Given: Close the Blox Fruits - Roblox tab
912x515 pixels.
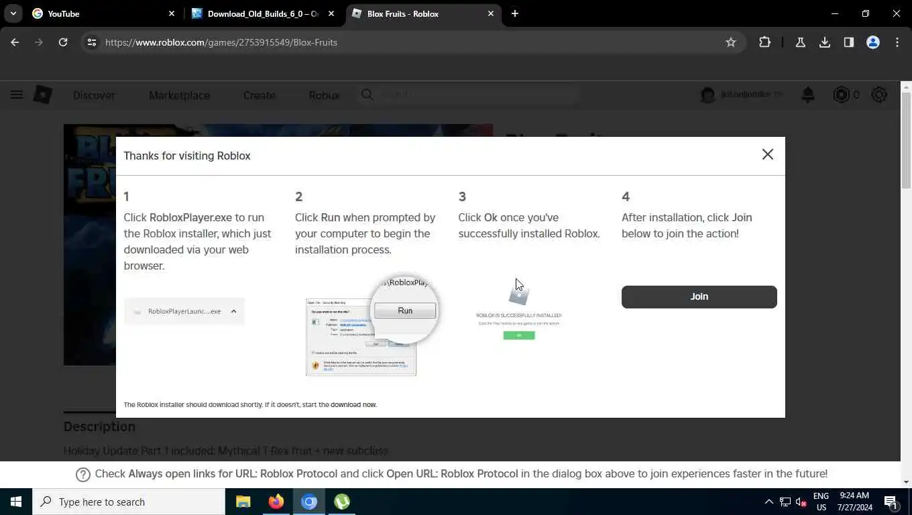Looking at the screenshot, I should [x=491, y=13].
